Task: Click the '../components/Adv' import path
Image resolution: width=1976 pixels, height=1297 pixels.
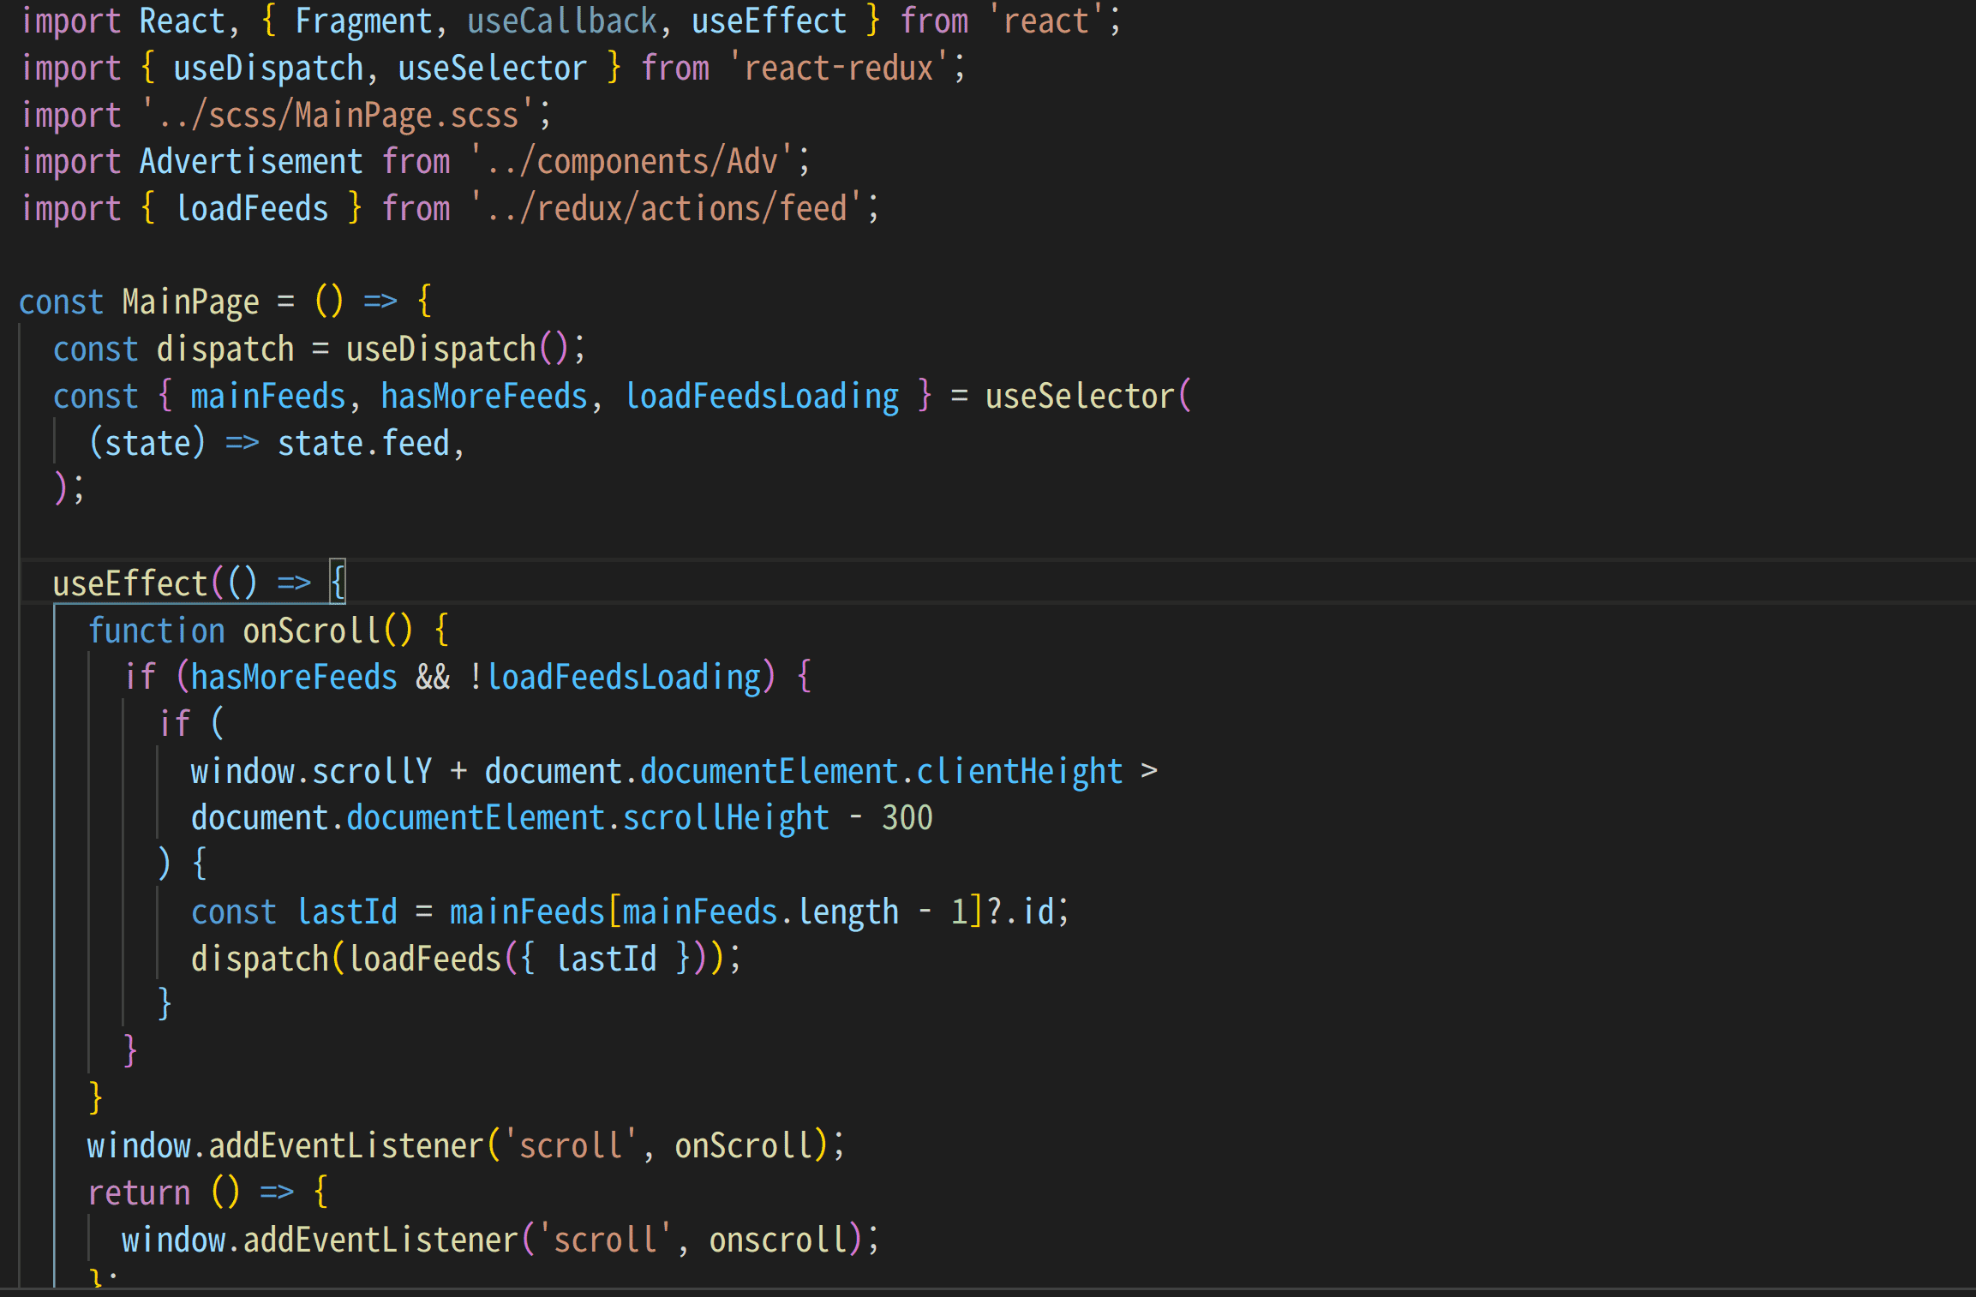Action: (x=632, y=161)
